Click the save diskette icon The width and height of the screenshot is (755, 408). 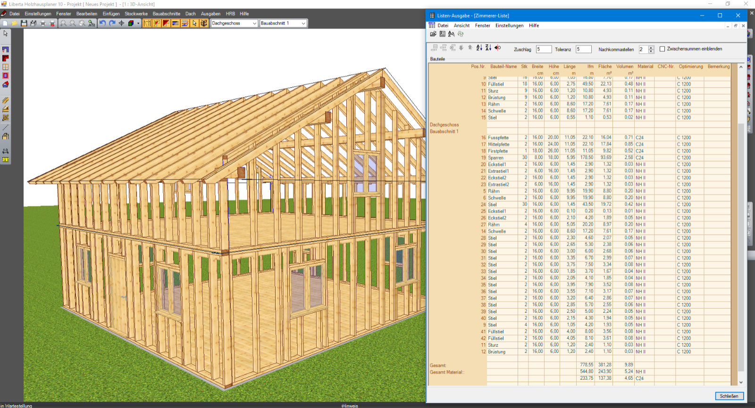(x=24, y=23)
